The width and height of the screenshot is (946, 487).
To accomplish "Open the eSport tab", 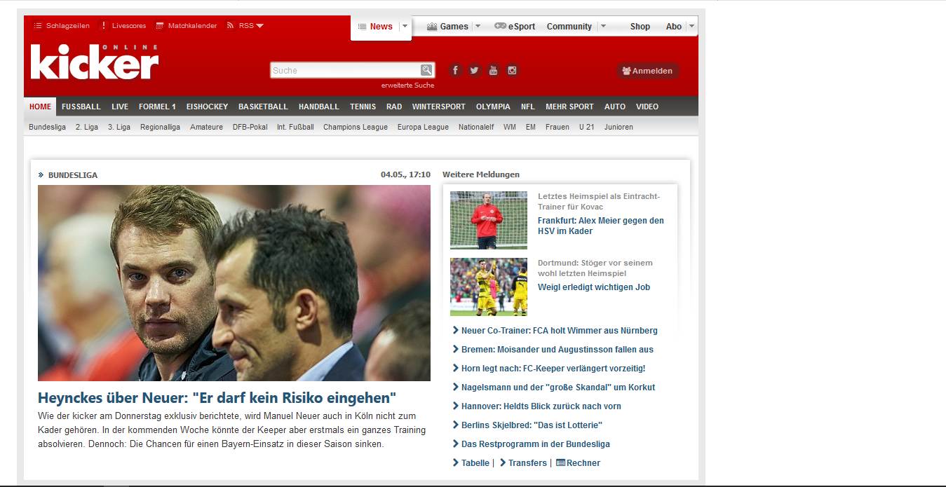I will point(515,27).
